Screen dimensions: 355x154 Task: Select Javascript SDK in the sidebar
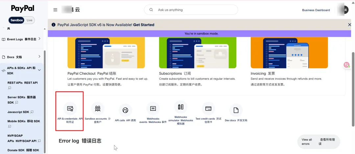point(18,112)
